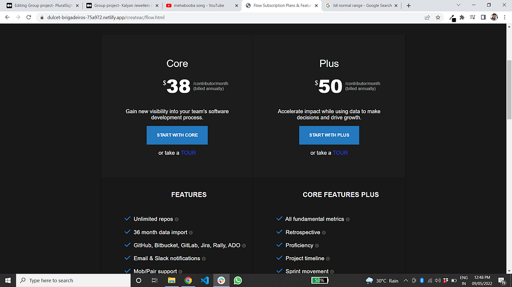Viewport: 512px width, 287px height.
Task: Open Slack from the taskbar
Action: 221,280
